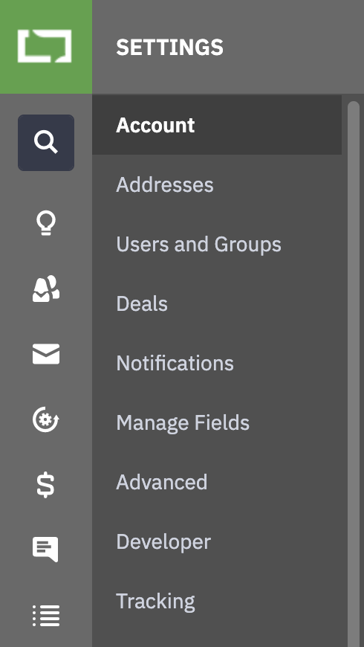Open Lists with the bulleted list icon
The image size is (364, 647).
[x=46, y=615]
